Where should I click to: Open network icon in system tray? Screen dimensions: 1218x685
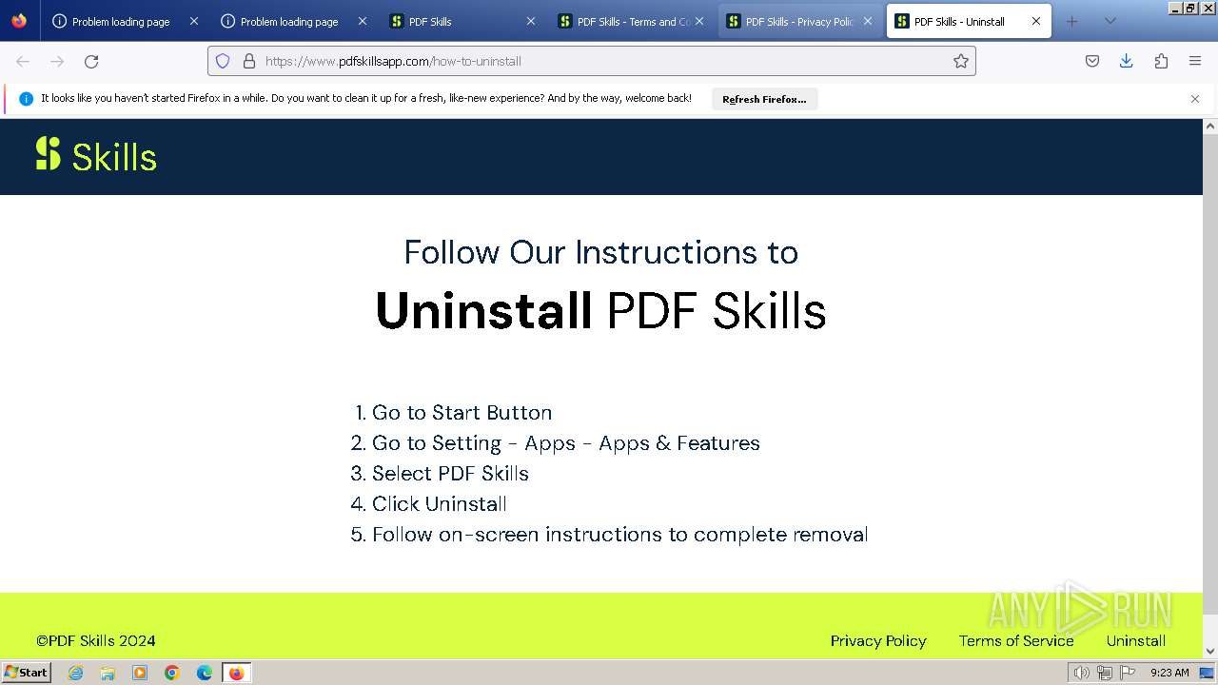(1104, 673)
